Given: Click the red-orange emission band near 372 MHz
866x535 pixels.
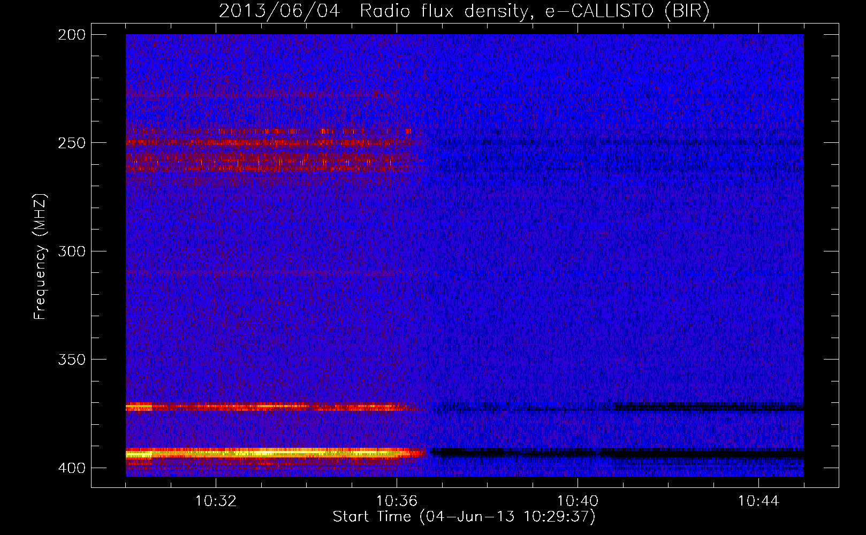Looking at the screenshot, I should (x=274, y=407).
